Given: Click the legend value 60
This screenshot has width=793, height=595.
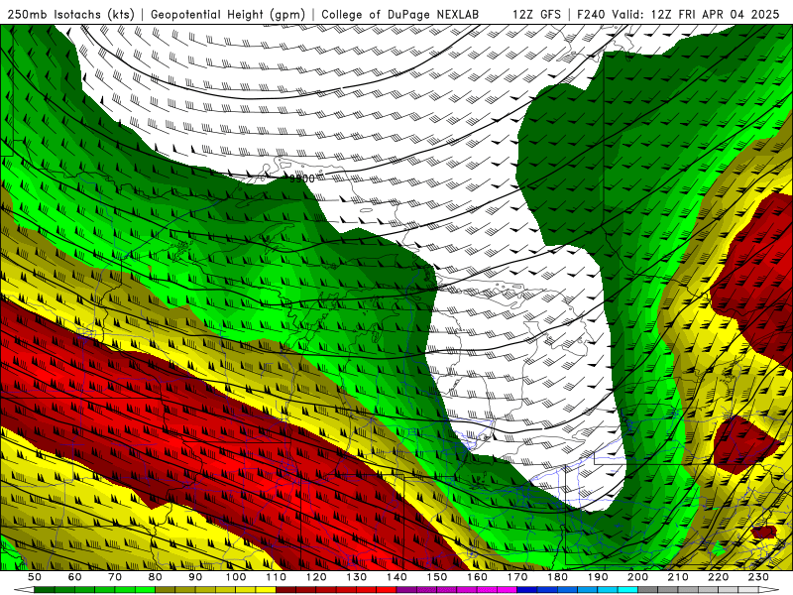Looking at the screenshot, I should click(75, 577).
